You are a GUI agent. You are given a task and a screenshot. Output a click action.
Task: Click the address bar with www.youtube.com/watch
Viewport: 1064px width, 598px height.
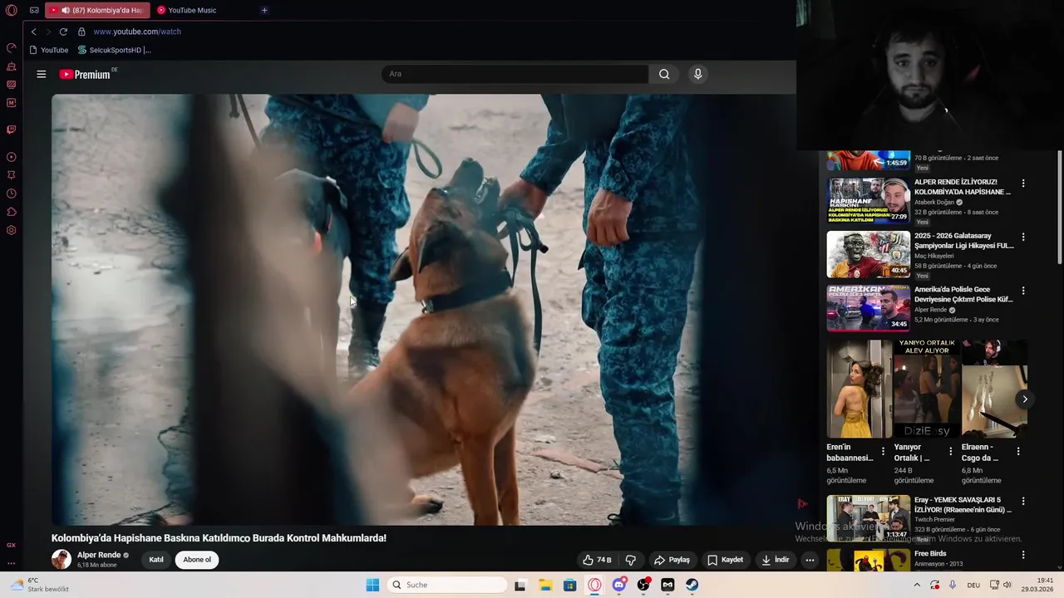137,32
